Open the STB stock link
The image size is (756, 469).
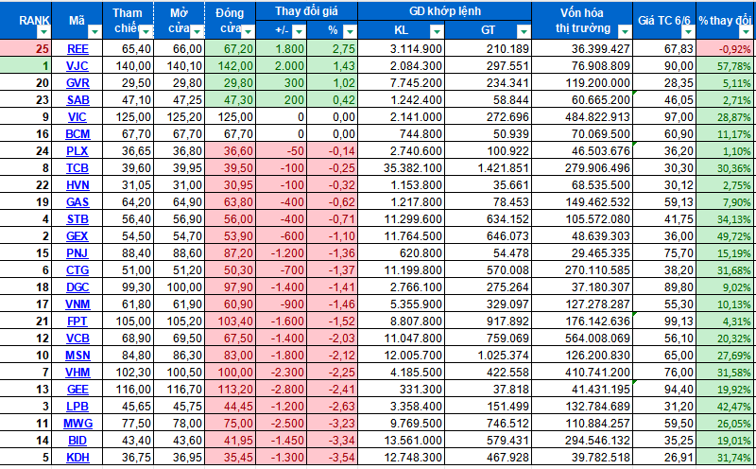point(77,219)
